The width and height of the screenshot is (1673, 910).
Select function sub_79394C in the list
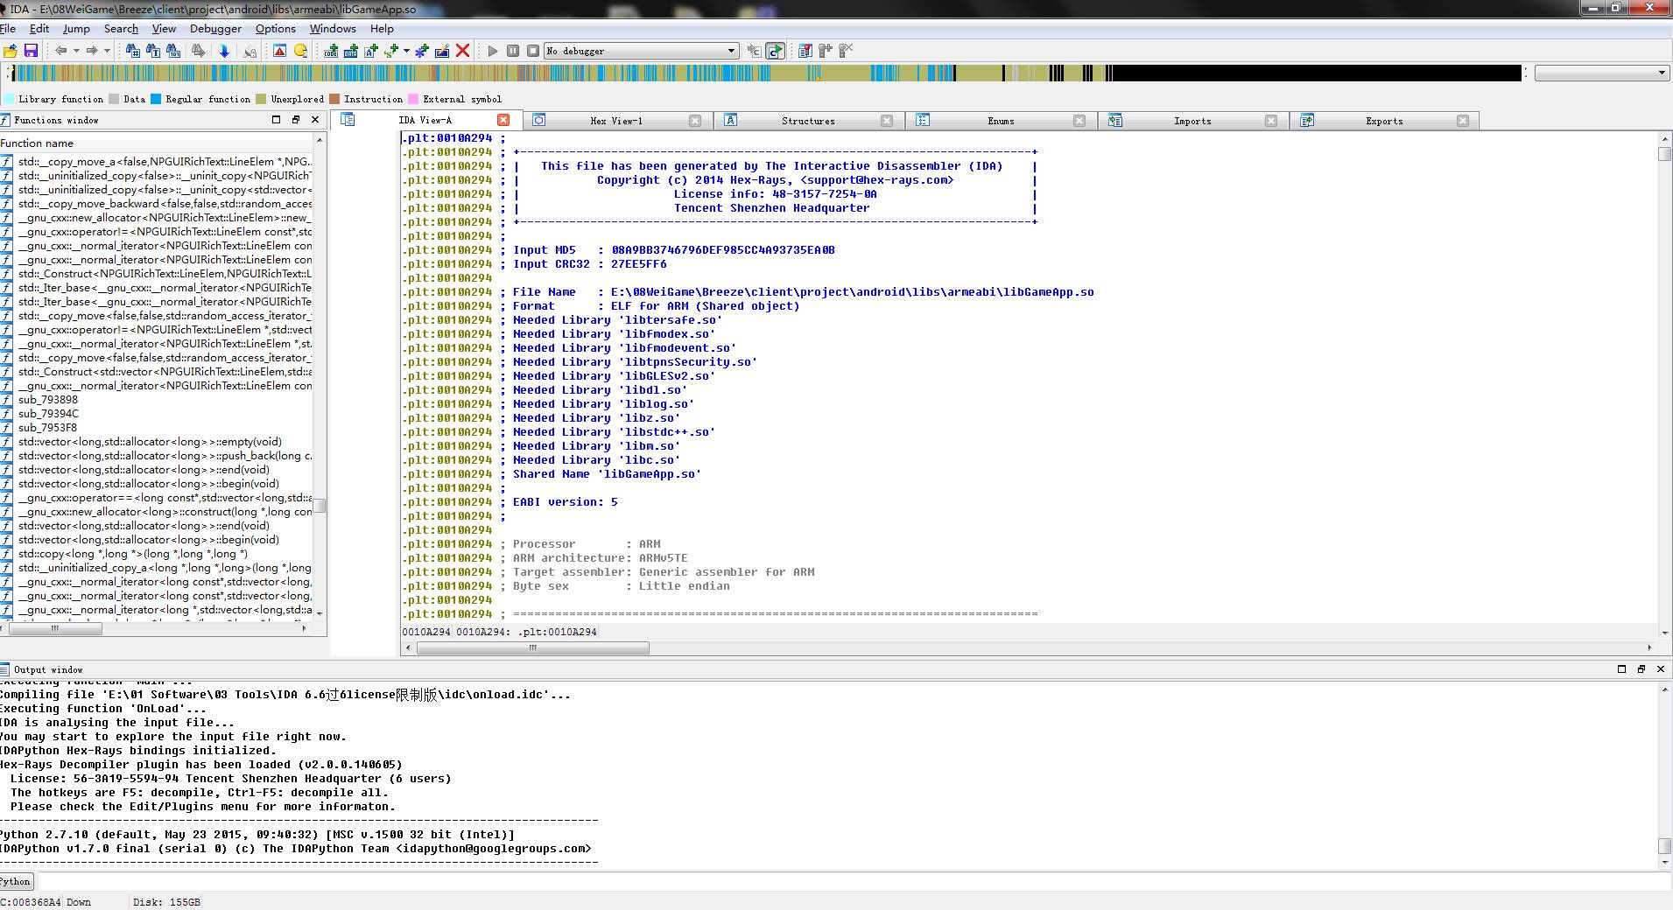point(48,414)
